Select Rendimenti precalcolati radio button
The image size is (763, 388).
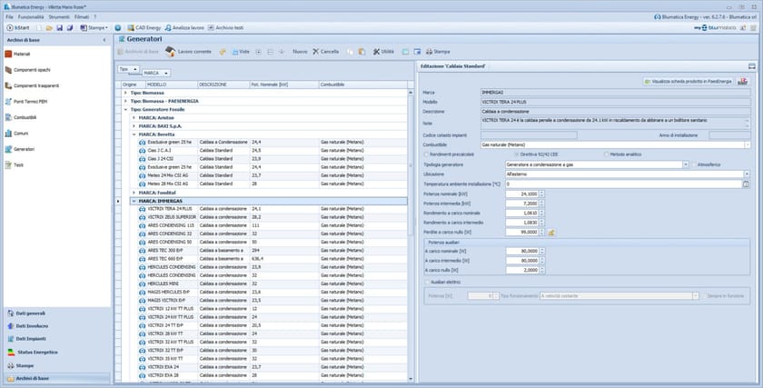coord(427,154)
